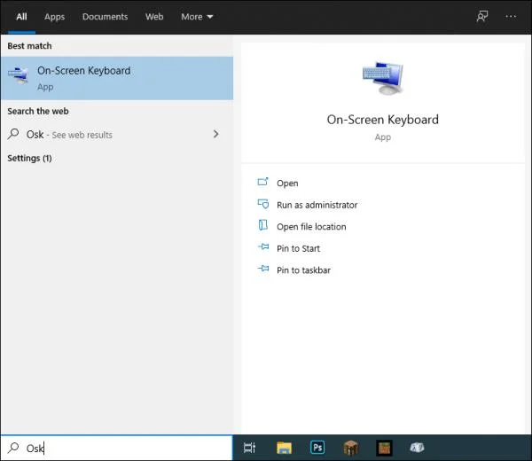Pin On-Screen Keyboard to the taskbar
The height and width of the screenshot is (461, 532).
(303, 270)
